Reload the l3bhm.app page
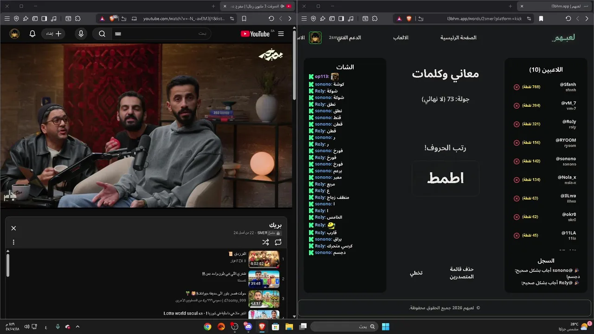This screenshot has height=334, width=594. [x=568, y=19]
